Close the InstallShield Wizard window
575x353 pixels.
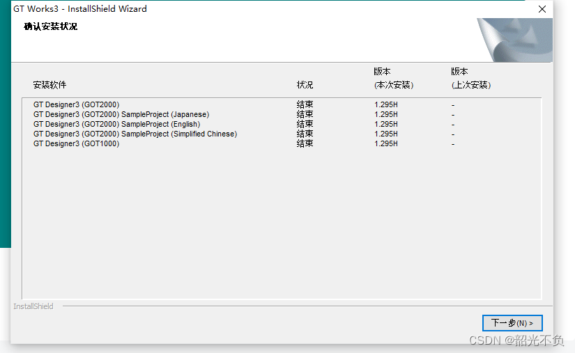(542, 9)
